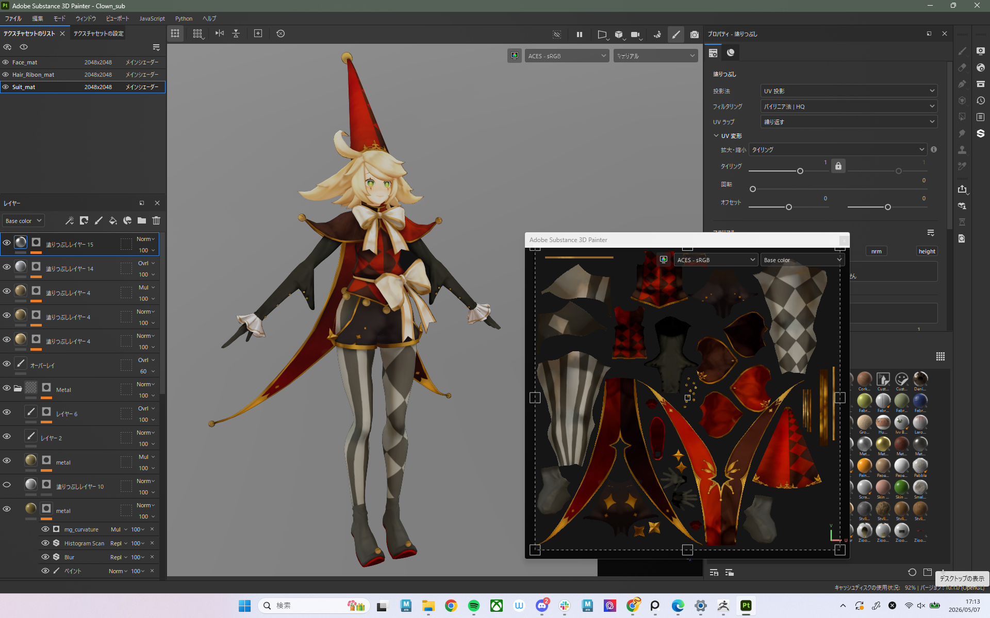Adjust the first オフセット slider handle
The width and height of the screenshot is (990, 618).
coord(789,207)
